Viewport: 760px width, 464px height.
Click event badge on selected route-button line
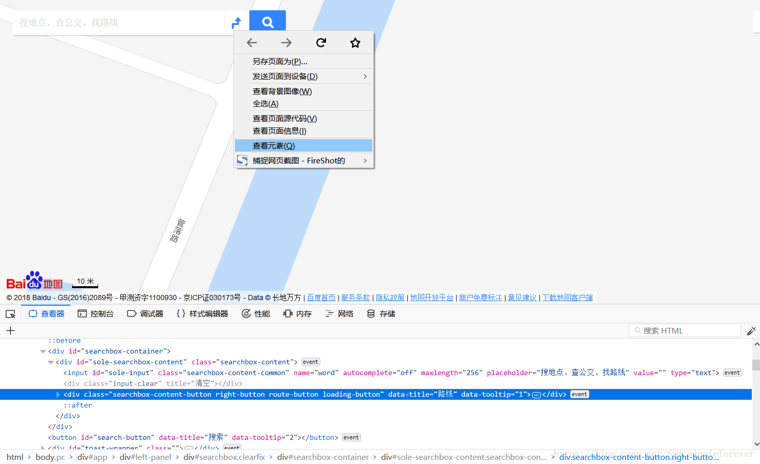580,394
